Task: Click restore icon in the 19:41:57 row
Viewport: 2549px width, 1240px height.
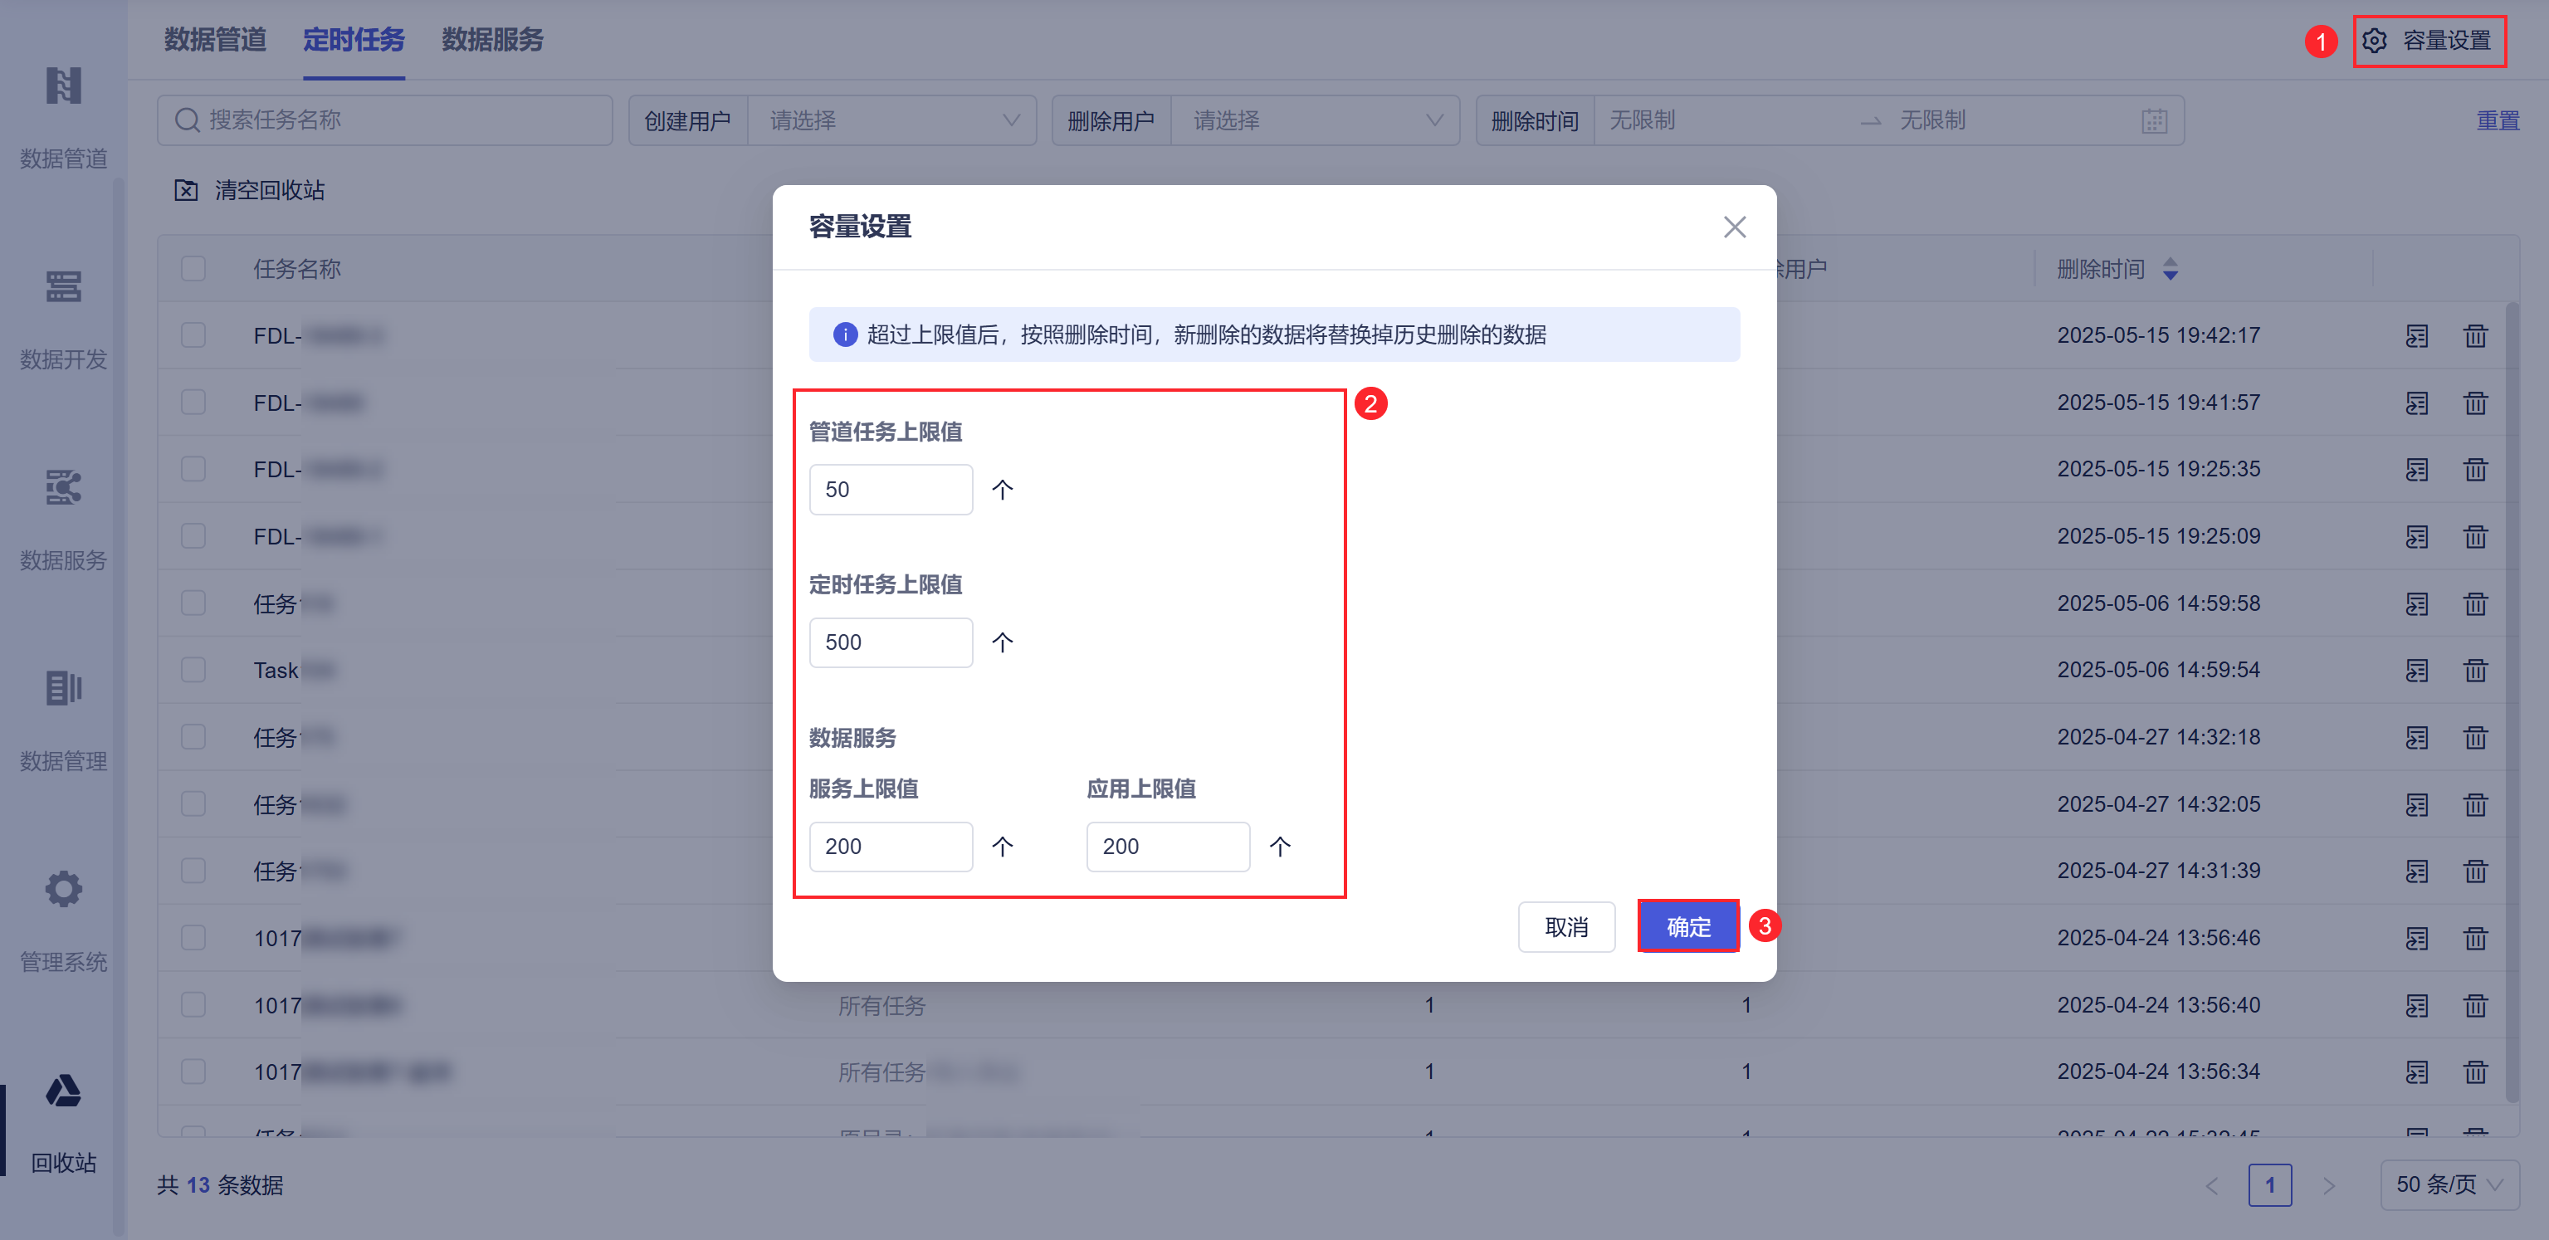Action: click(2416, 403)
